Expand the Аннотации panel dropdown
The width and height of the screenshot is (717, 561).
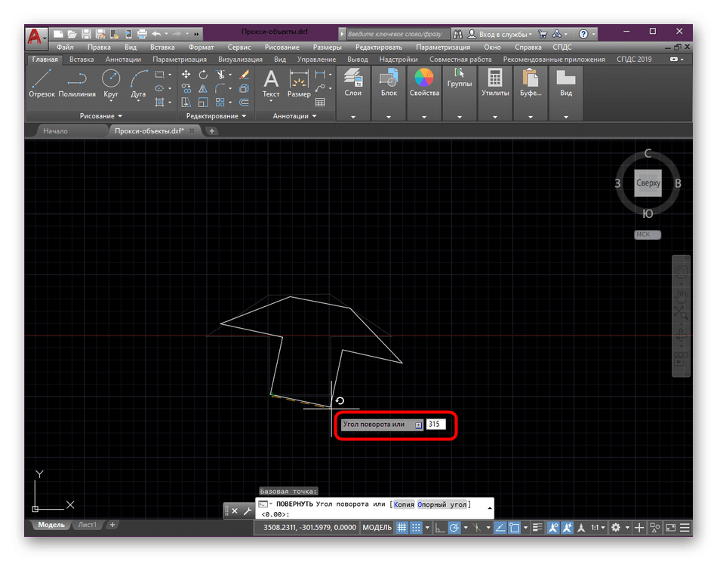(x=294, y=116)
